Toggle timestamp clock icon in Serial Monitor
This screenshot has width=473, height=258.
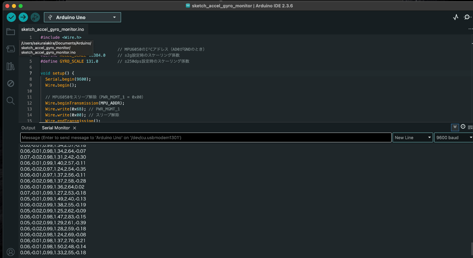click(463, 127)
